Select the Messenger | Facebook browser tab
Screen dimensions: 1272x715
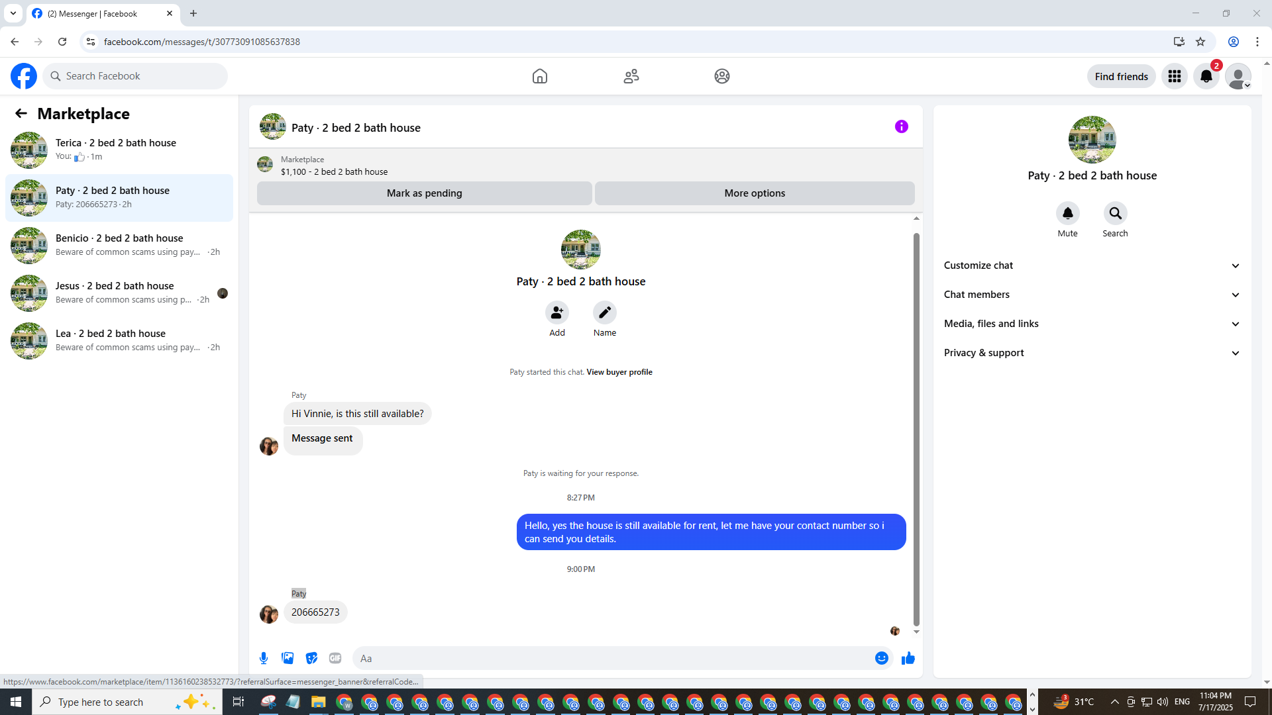pos(103,14)
